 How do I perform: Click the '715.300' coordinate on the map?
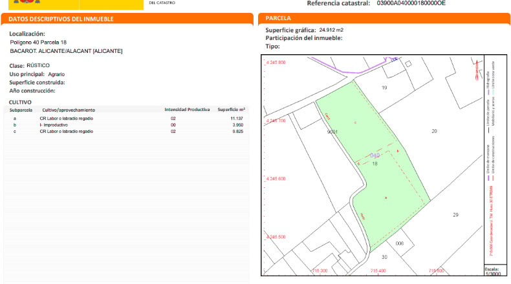320,270
